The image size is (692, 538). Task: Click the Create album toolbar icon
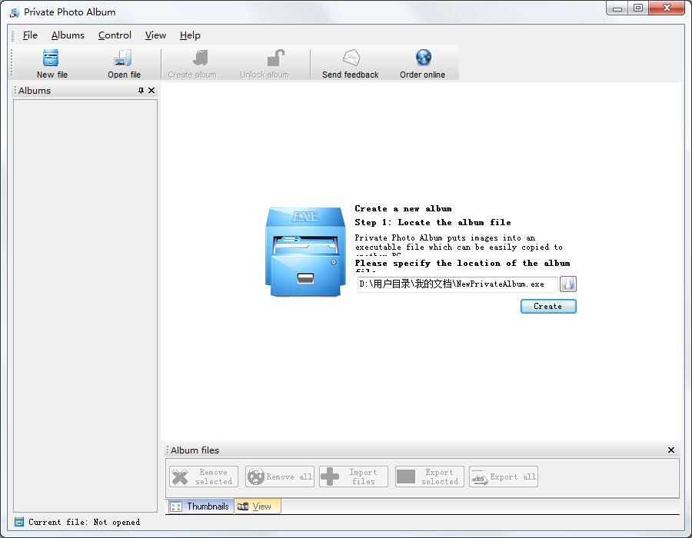click(201, 58)
